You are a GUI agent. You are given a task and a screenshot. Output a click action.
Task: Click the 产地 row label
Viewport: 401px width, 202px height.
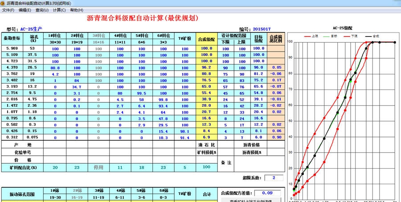tap(23, 145)
